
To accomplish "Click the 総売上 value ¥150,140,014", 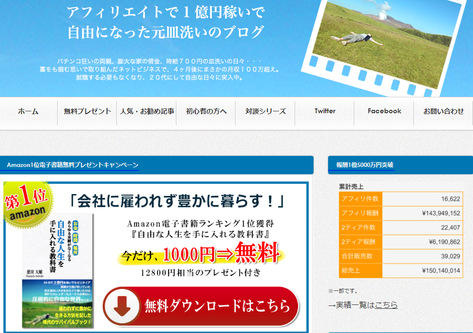I will click(x=441, y=271).
